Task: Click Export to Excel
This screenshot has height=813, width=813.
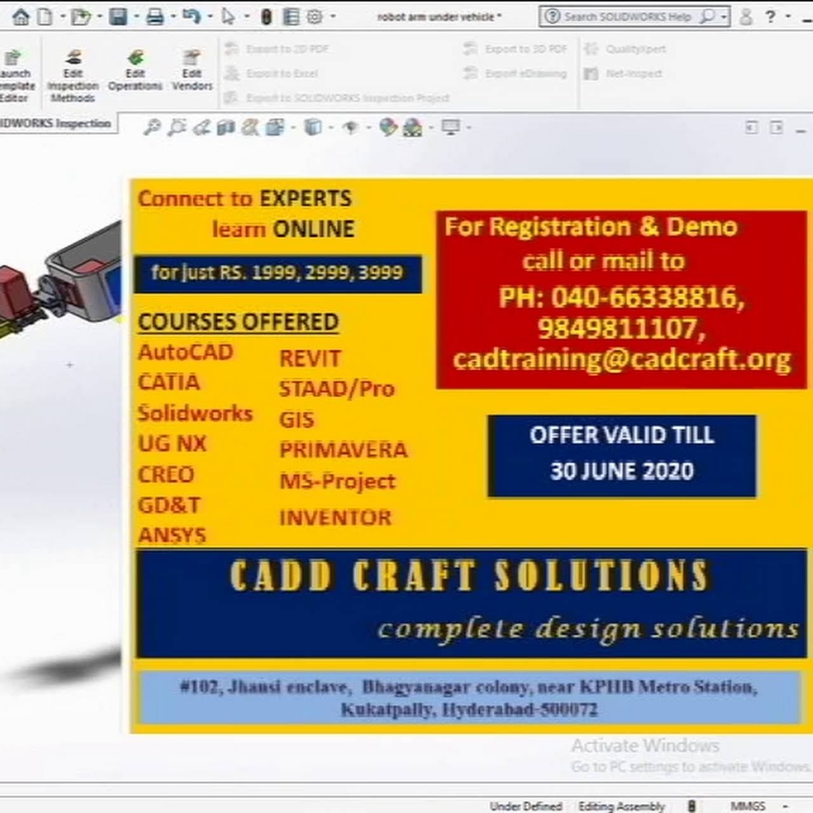Action: pyautogui.click(x=272, y=74)
